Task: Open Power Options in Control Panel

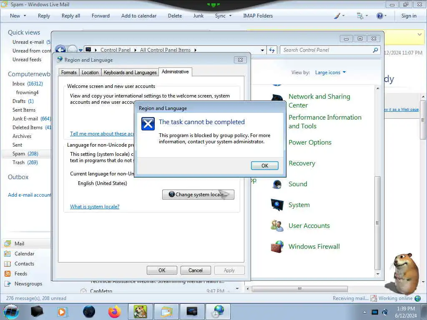Action: click(x=310, y=142)
